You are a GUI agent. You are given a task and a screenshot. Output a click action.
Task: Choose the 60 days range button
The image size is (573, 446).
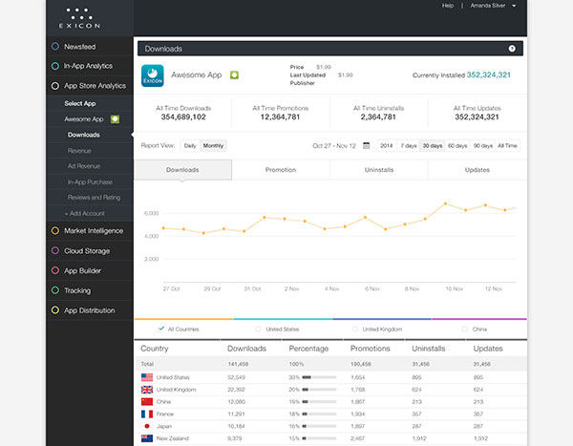[457, 146]
